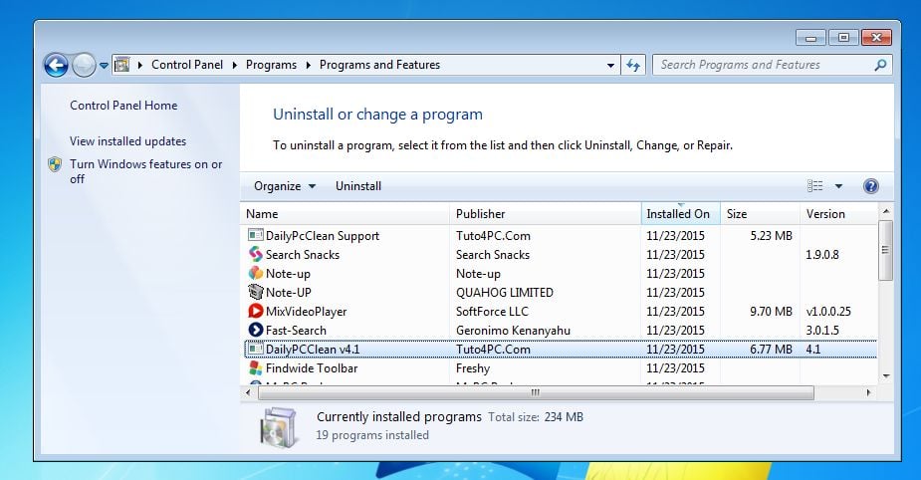
Task: Select the DailyPcClean Support entry name
Action: (x=322, y=236)
